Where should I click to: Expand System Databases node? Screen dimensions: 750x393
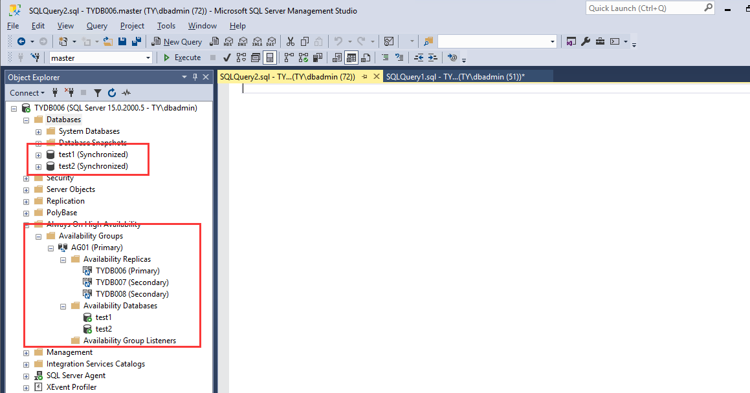39,132
